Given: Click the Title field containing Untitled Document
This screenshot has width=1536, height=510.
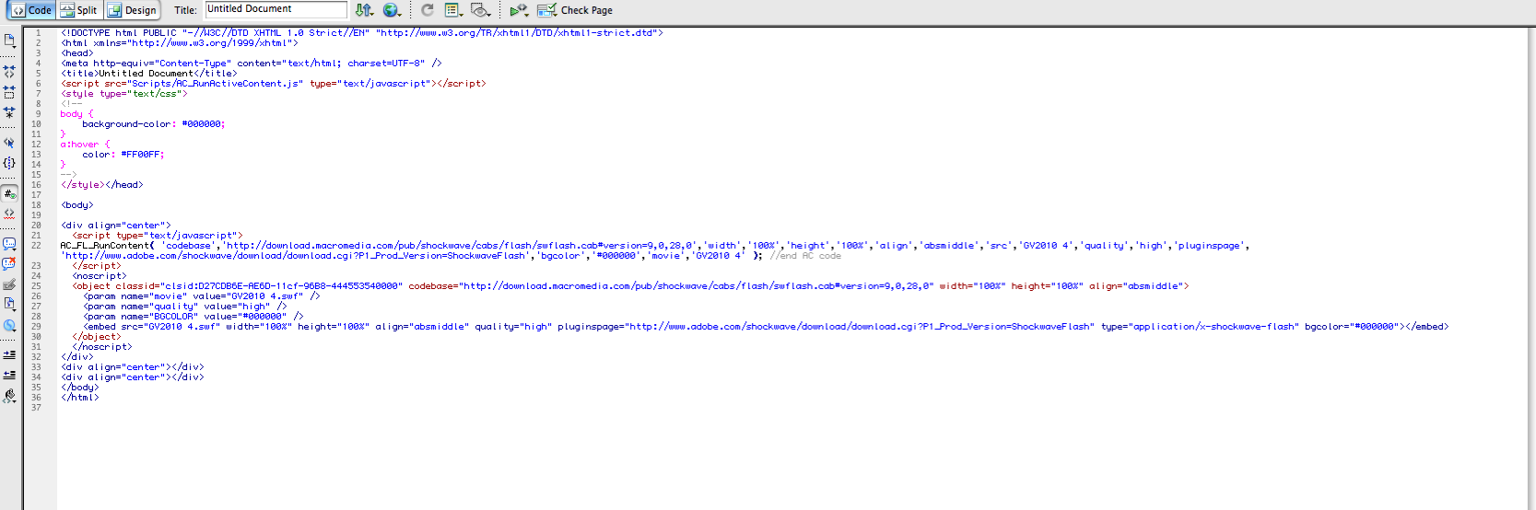Looking at the screenshot, I should pos(276,9).
